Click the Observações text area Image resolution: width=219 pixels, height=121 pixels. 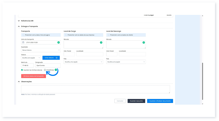tap(95, 89)
